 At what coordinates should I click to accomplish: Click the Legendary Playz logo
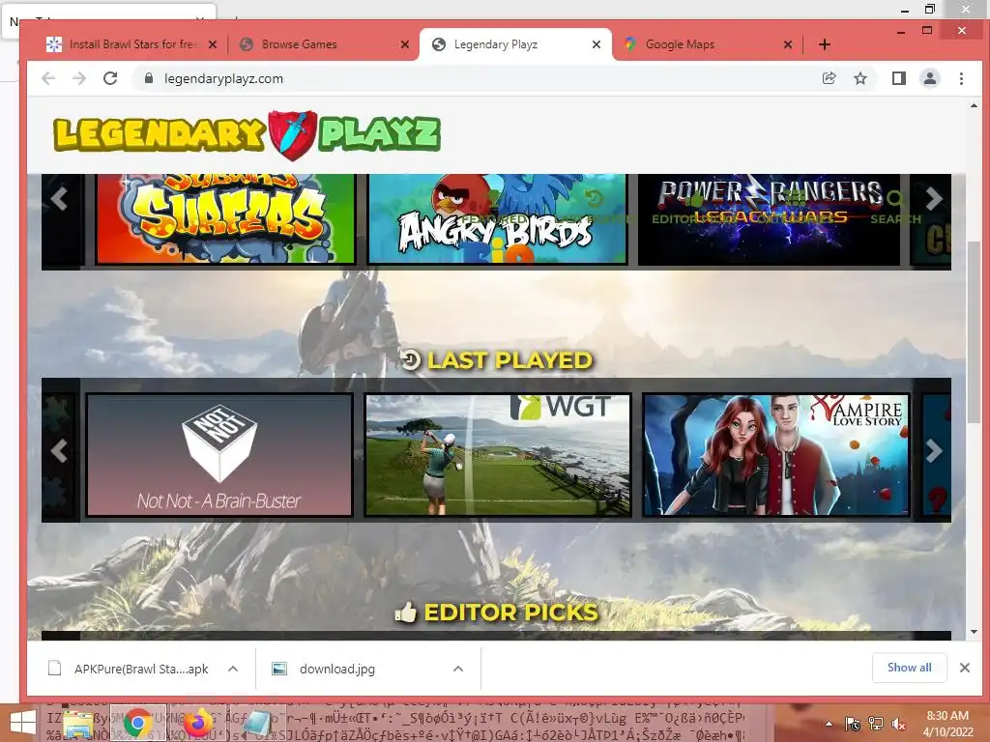coord(247,134)
